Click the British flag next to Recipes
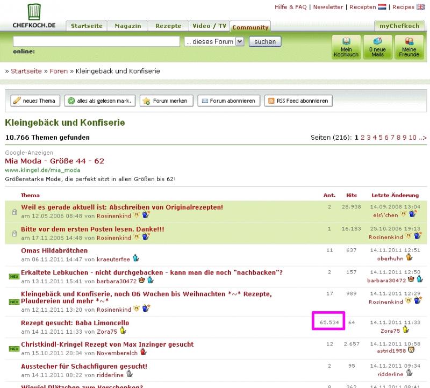The image size is (430, 388). [420, 7]
